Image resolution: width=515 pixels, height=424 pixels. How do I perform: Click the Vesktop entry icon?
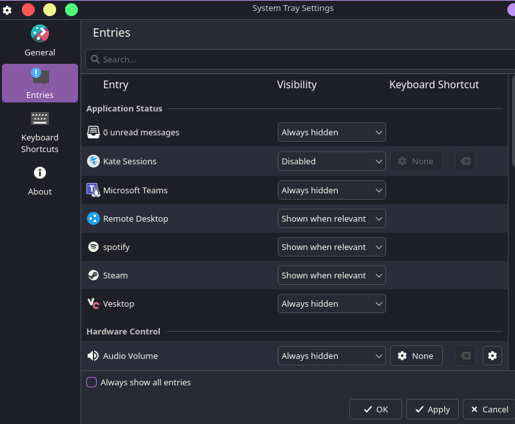[x=93, y=304]
